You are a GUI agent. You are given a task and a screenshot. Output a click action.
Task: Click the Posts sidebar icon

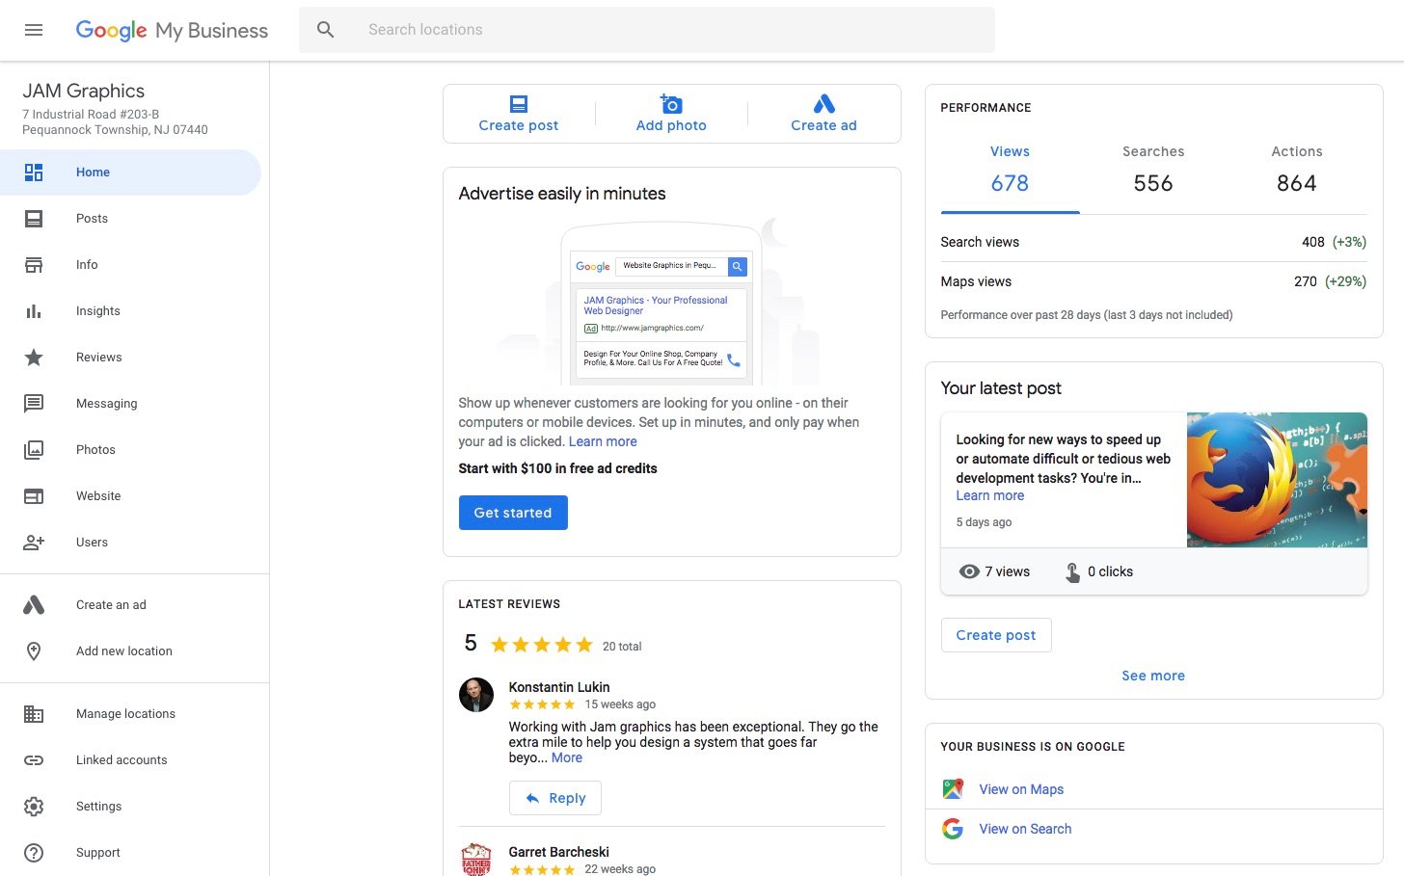click(34, 219)
